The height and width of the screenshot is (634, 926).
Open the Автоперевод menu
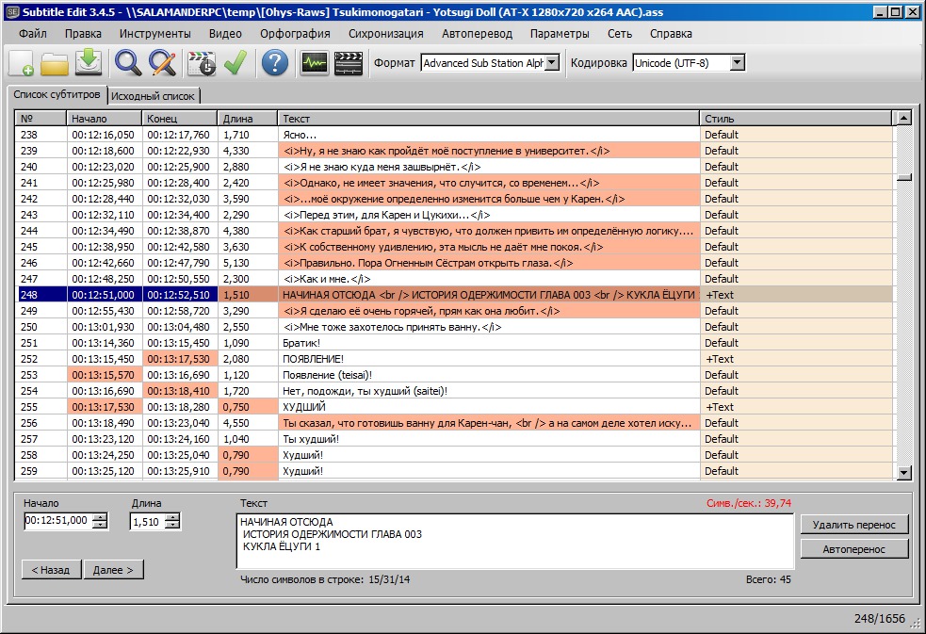[x=477, y=33]
